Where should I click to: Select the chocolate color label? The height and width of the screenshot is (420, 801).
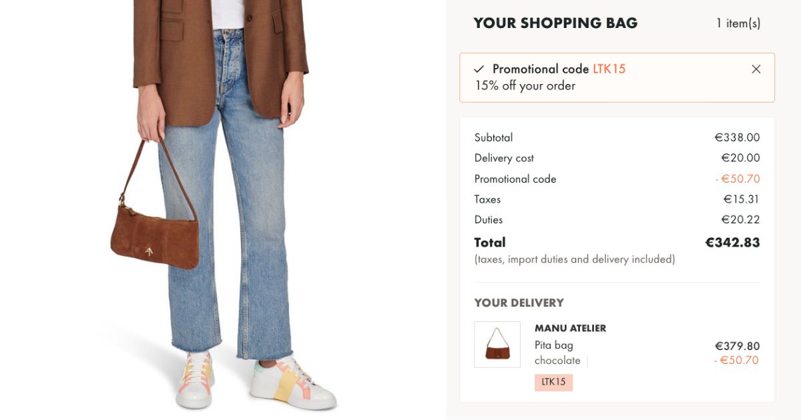pos(557,361)
